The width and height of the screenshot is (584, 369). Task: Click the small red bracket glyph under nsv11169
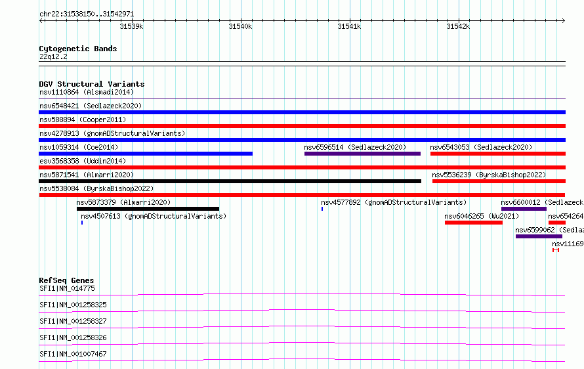(556, 250)
